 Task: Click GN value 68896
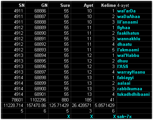40,66
